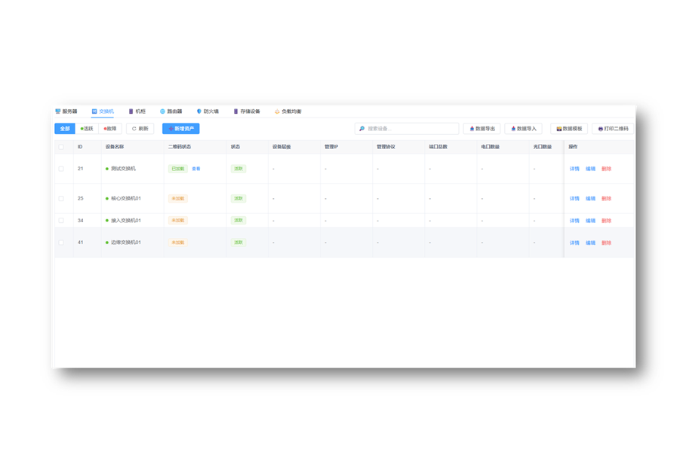686x470 pixels.
Task: Click the 数据导出 button
Action: [482, 129]
